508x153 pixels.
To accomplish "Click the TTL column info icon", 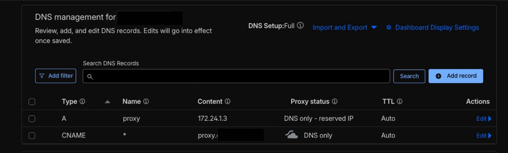I will point(400,101).
